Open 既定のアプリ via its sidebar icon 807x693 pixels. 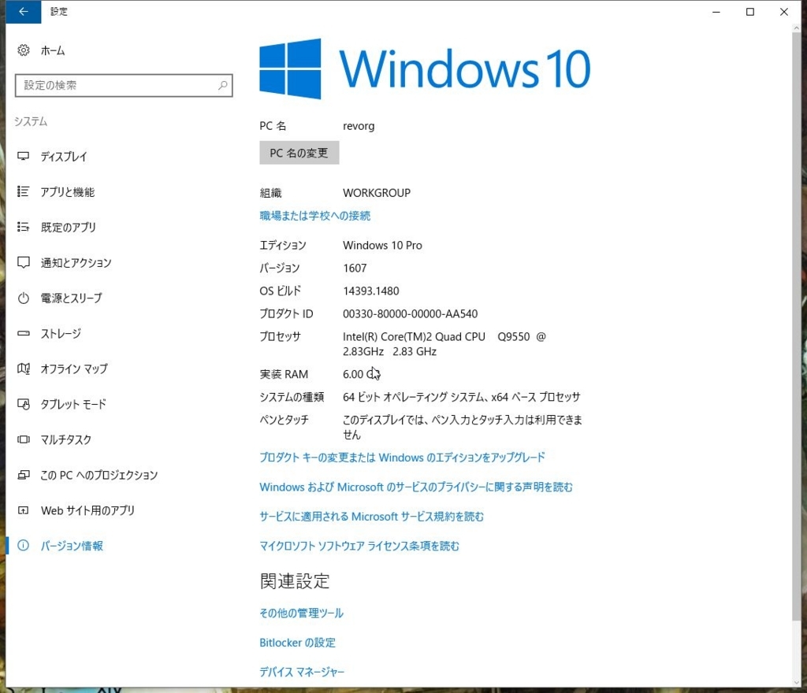pos(24,227)
